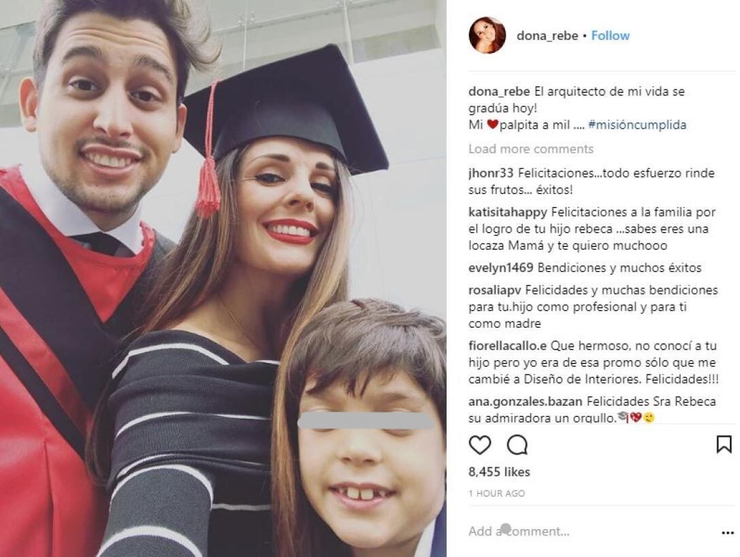The width and height of the screenshot is (740, 557).
Task: Open the 1 HOUR AGO timestamp link
Action: pos(496,493)
